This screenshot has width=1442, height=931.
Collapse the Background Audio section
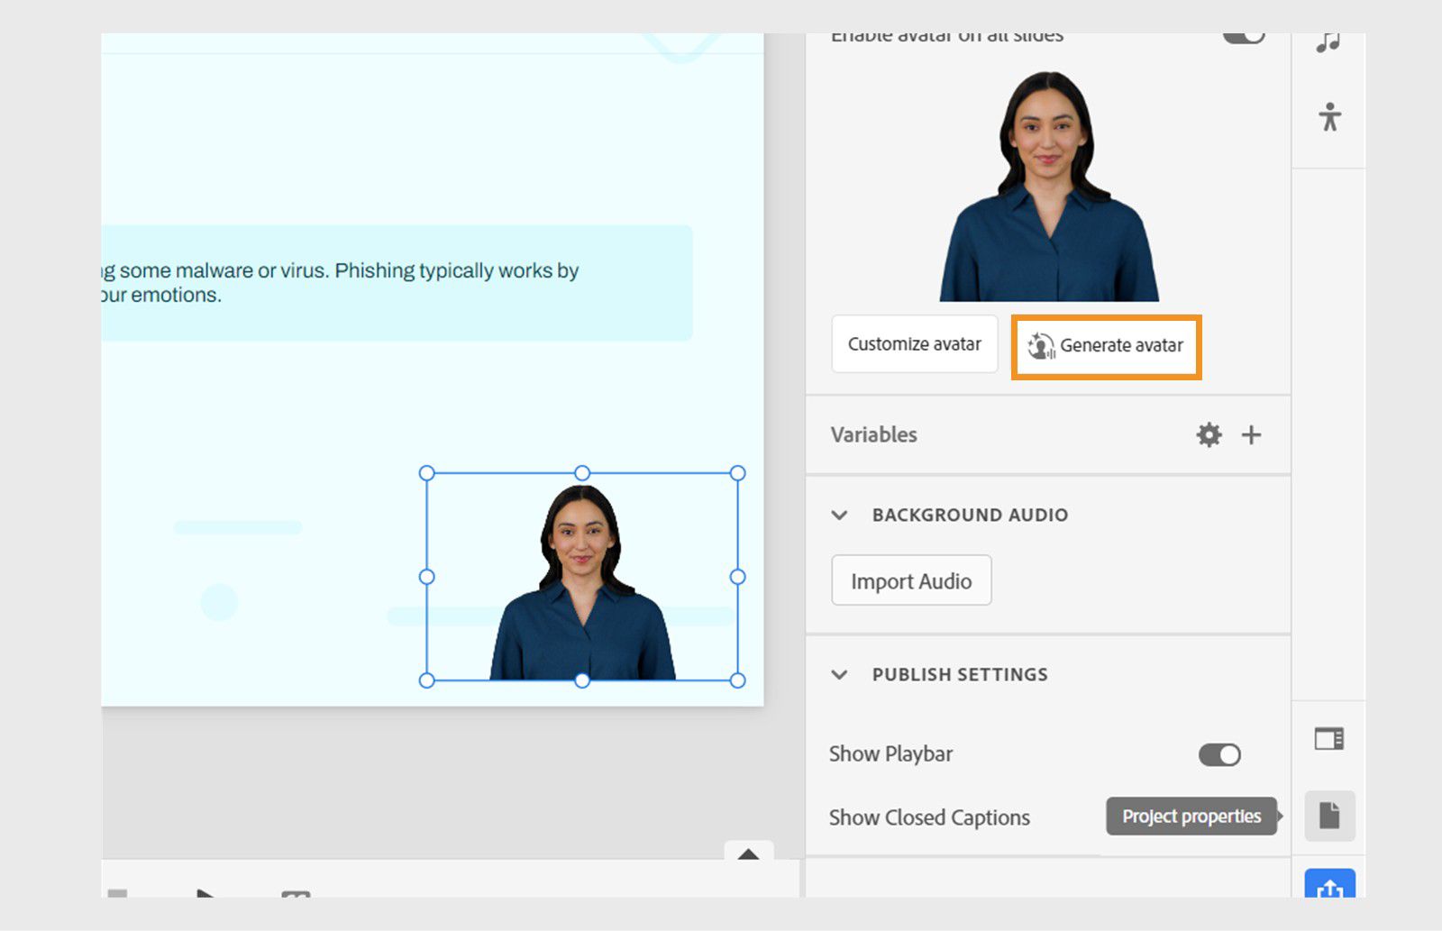point(839,515)
